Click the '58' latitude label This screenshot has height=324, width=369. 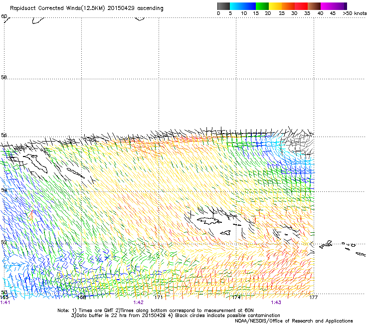(x=4, y=77)
